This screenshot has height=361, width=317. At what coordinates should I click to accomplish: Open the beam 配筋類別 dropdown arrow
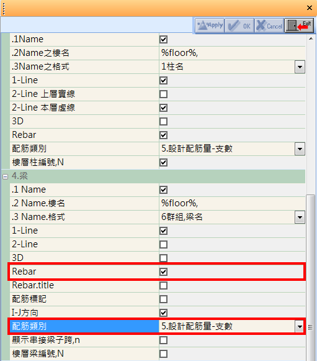click(x=300, y=327)
